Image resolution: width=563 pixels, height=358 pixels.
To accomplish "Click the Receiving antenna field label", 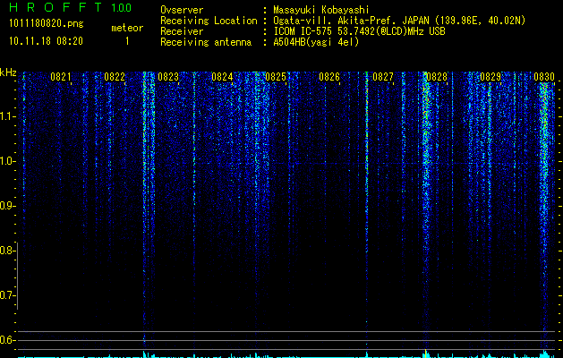I will (x=206, y=42).
